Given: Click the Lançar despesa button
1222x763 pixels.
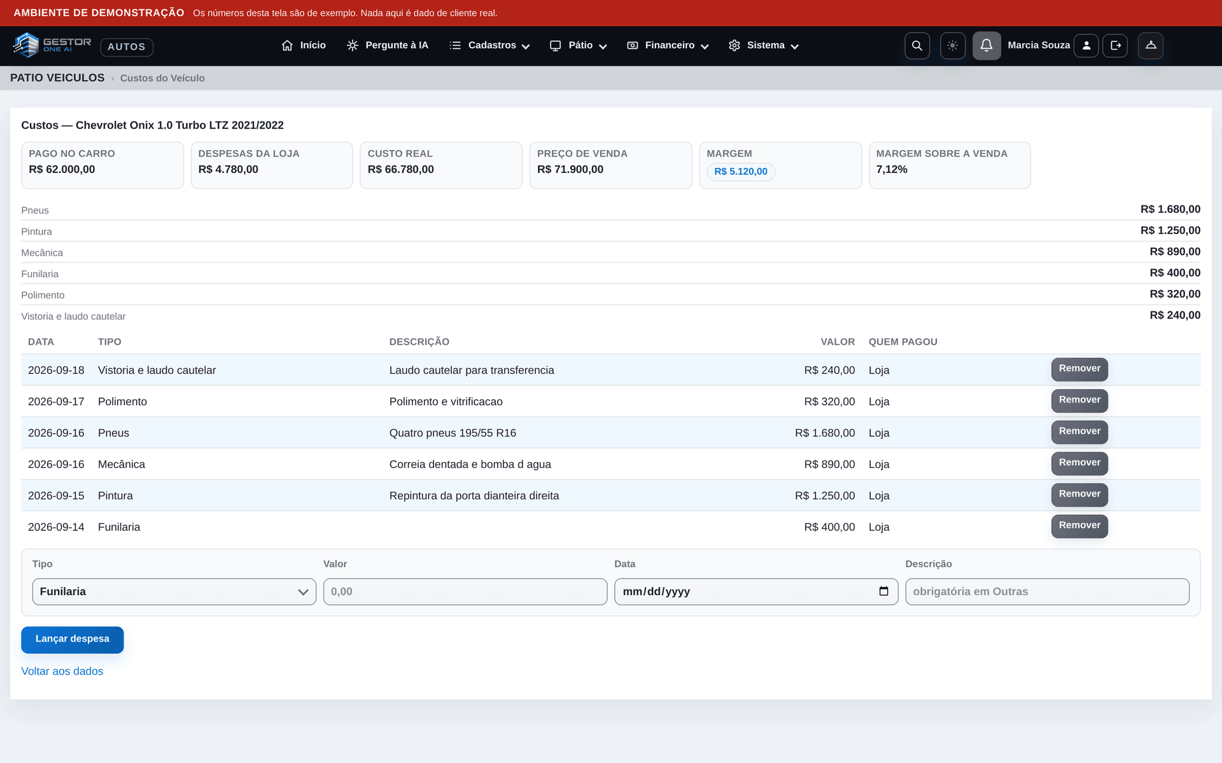Looking at the screenshot, I should click(x=73, y=639).
